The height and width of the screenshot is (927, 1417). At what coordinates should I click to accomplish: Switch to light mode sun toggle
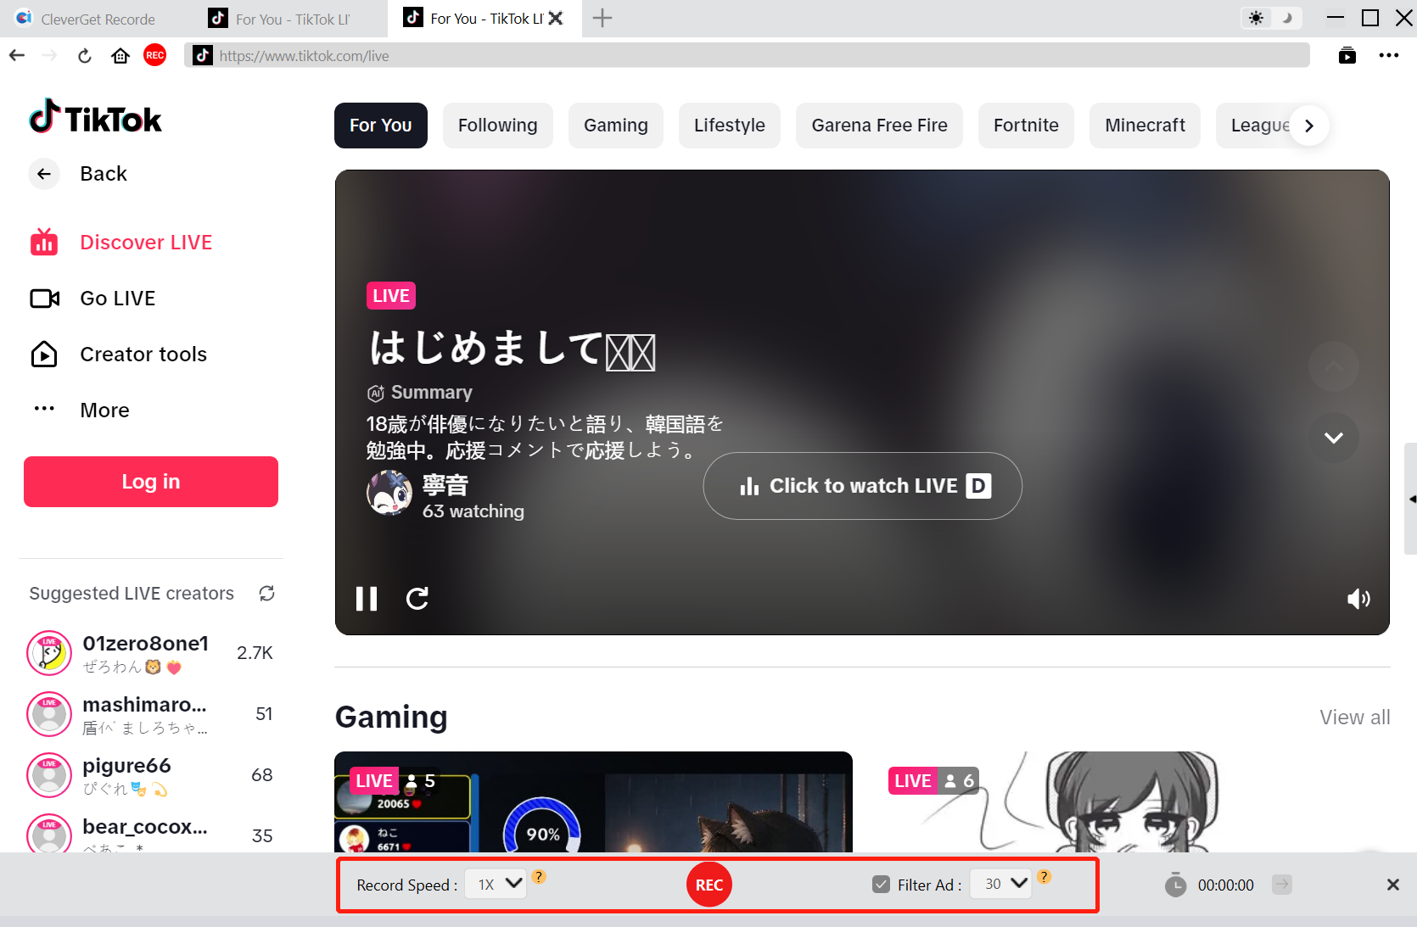point(1256,18)
